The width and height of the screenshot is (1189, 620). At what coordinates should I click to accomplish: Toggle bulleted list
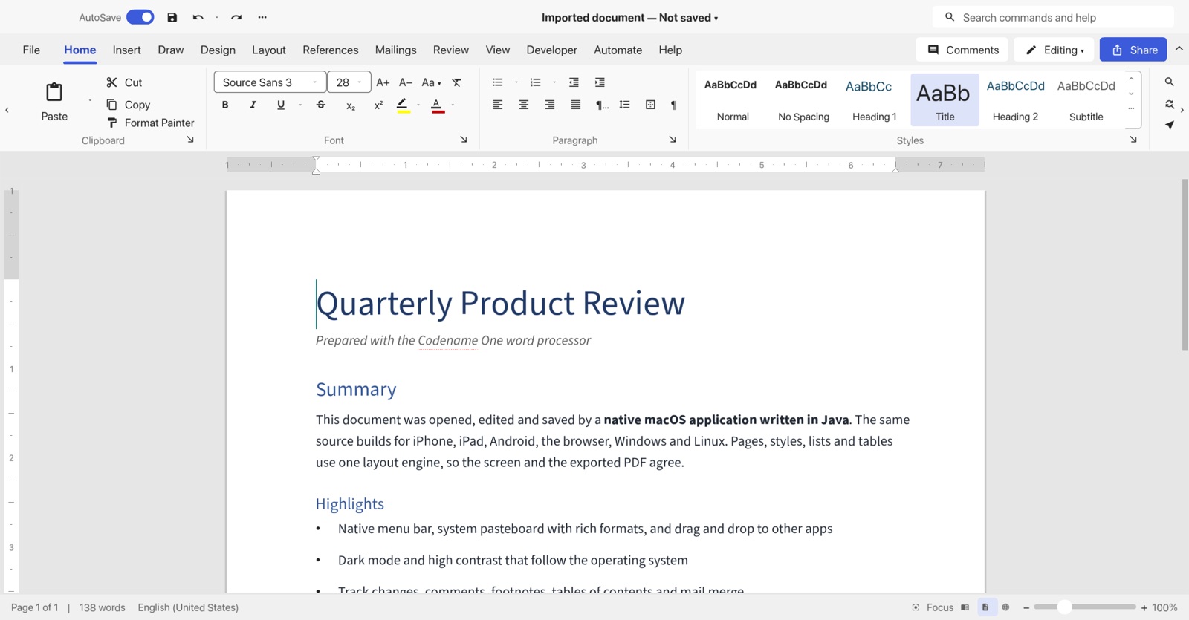(x=498, y=82)
